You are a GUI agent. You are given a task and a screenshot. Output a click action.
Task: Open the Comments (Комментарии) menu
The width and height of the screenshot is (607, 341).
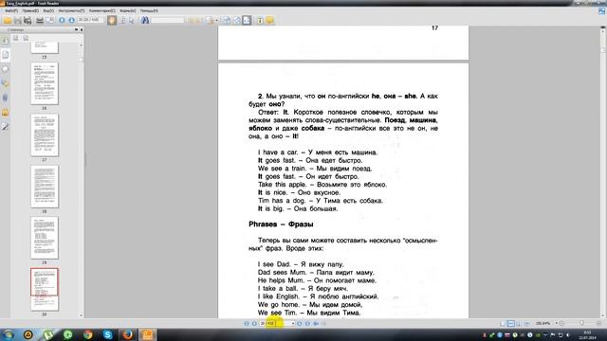(x=102, y=10)
